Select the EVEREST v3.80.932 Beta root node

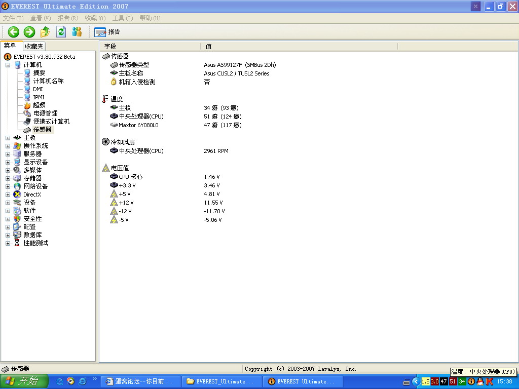pyautogui.click(x=45, y=57)
